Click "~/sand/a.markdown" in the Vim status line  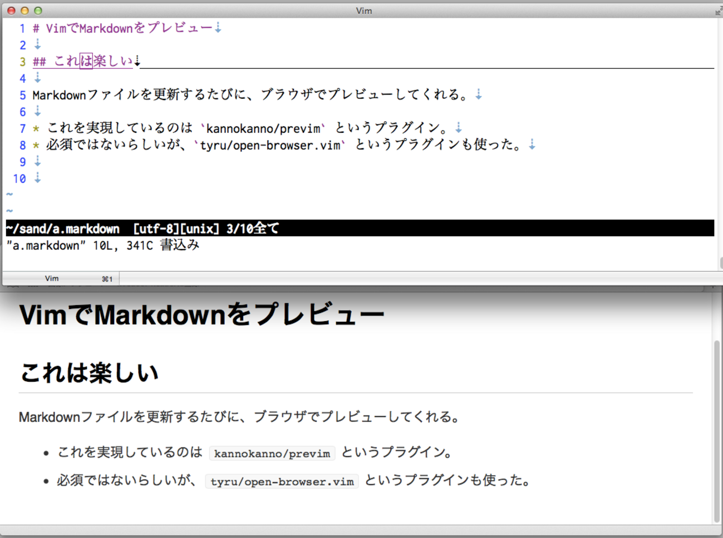point(63,228)
